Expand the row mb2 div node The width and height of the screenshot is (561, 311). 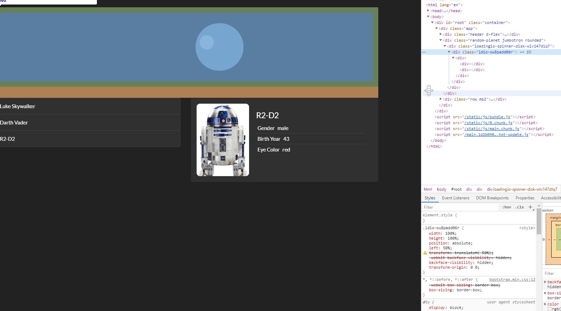tap(441, 99)
